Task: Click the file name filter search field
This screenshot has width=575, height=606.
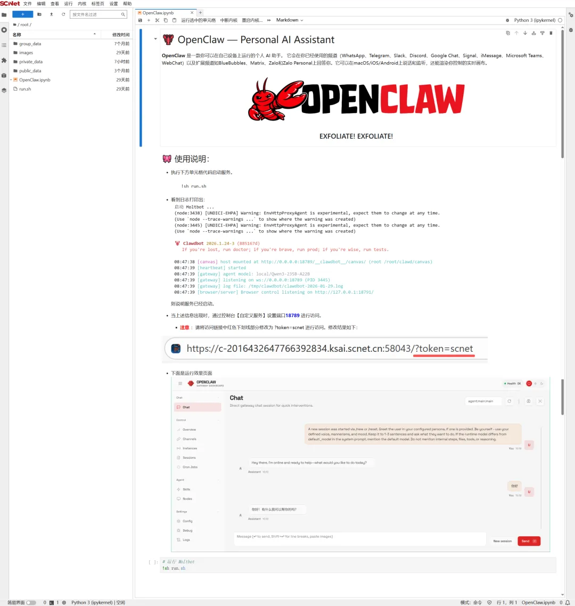Action: [96, 14]
